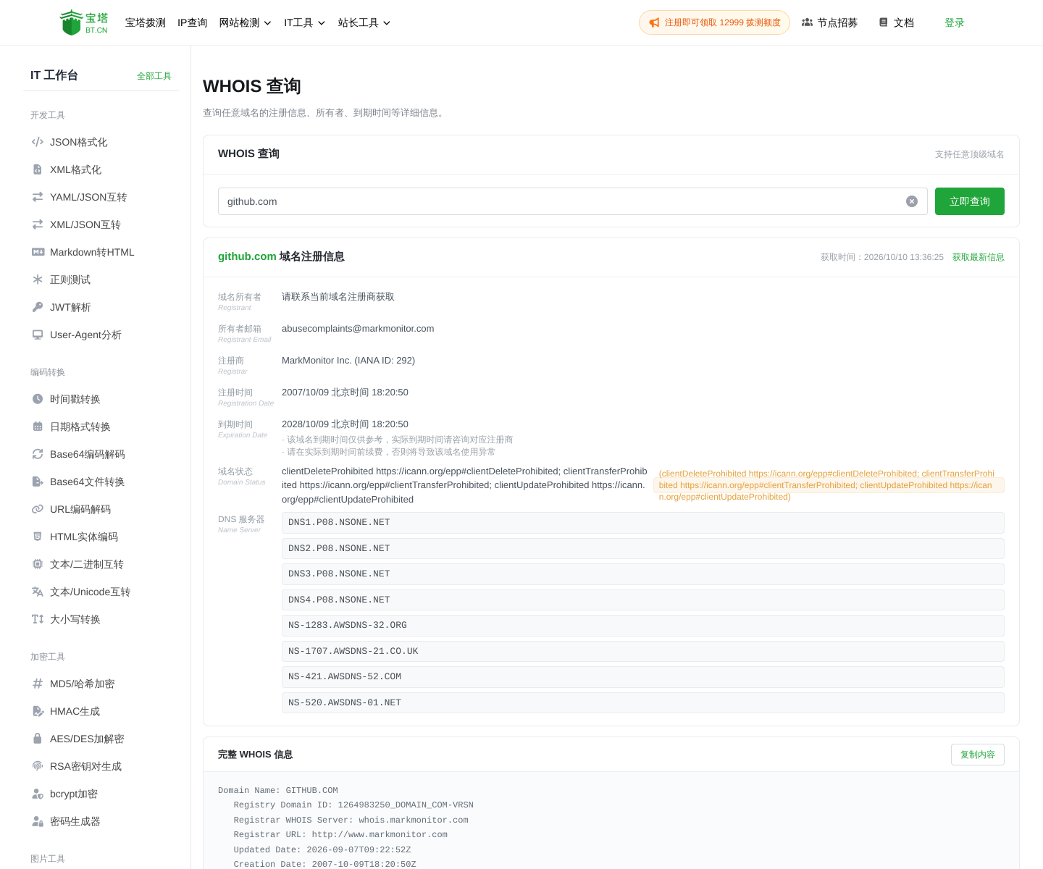Viewport: 1043px width, 869px height.
Task: Click the 注册即可领取 12999 拨测额度 banner
Action: (714, 22)
